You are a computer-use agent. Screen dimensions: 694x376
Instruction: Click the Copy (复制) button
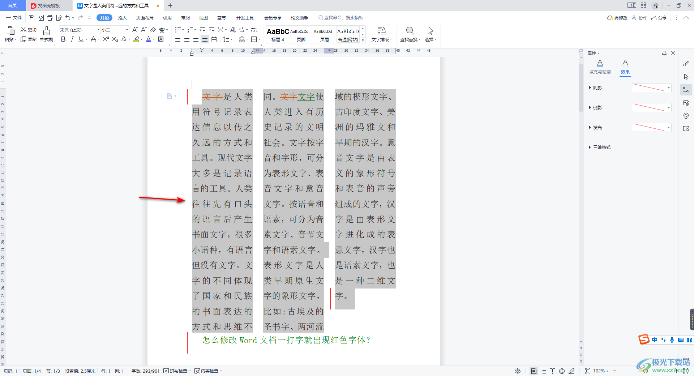[x=29, y=39]
